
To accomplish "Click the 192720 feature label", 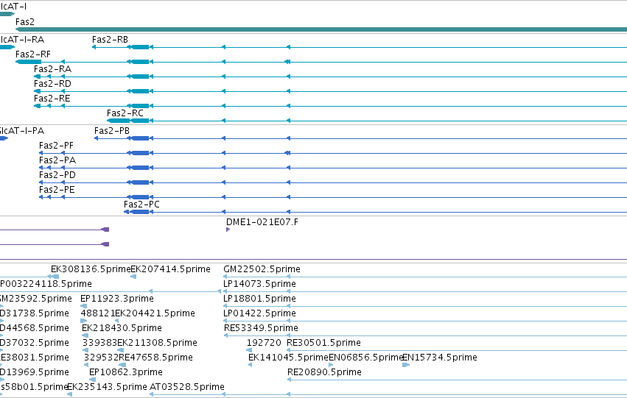I will click(264, 344).
